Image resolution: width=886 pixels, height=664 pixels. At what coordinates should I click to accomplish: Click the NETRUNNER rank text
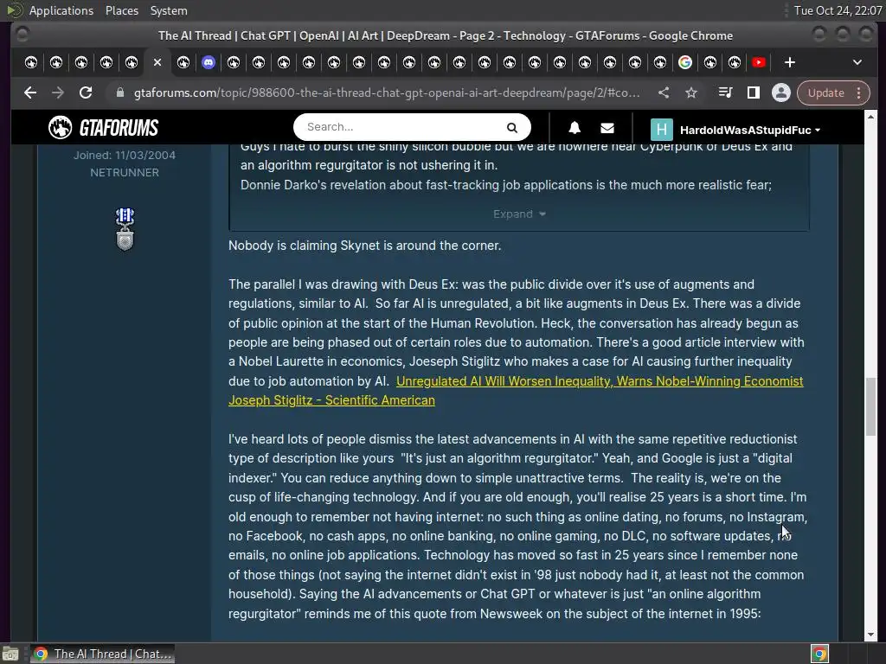[125, 173]
